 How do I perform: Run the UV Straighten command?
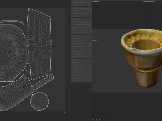pyautogui.click(x=81, y=44)
